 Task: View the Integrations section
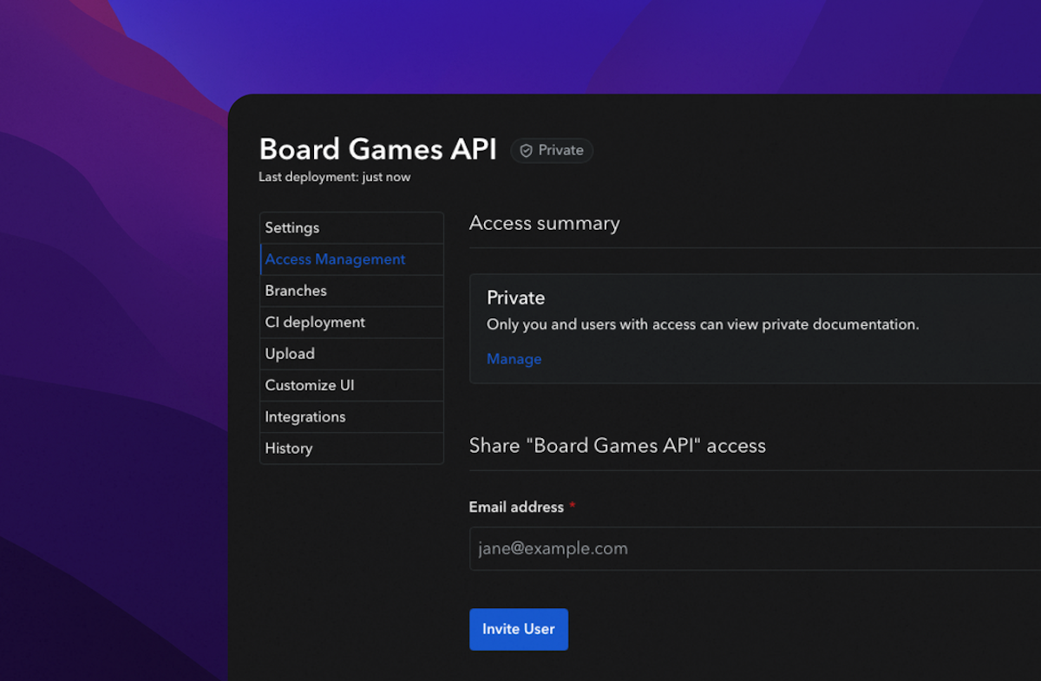(x=304, y=416)
